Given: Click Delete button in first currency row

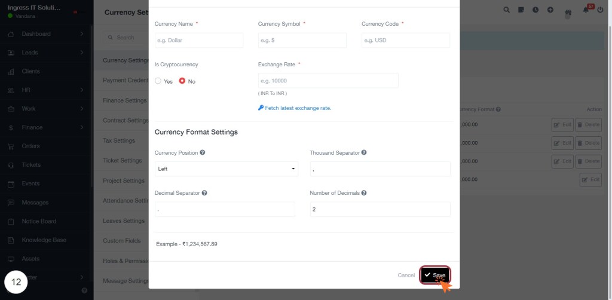Looking at the screenshot, I should tap(588, 125).
